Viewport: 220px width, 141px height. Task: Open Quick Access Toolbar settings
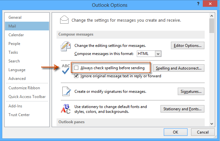click(27, 97)
